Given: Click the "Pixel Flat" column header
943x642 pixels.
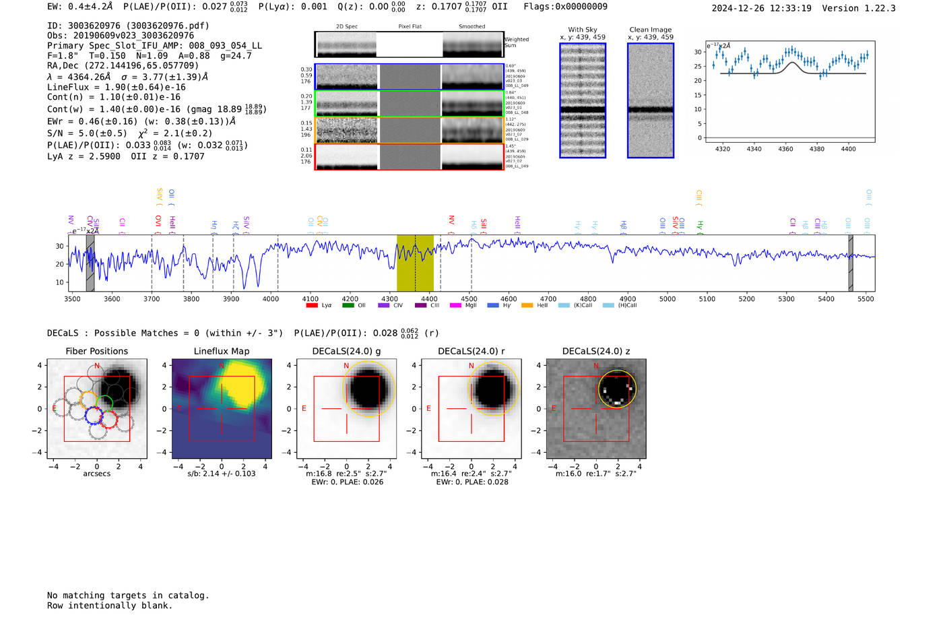Looking at the screenshot, I should pyautogui.click(x=410, y=26).
